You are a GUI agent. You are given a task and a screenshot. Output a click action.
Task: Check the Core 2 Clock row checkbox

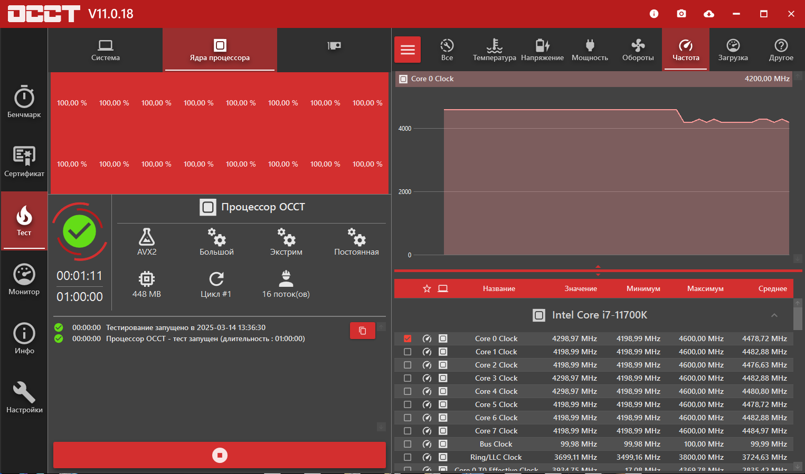click(x=408, y=365)
